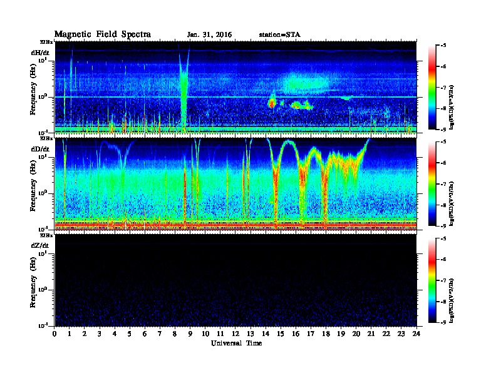Click the "-7" tick on dH/dt color bar
The height and width of the screenshot is (383, 496).
443,88
